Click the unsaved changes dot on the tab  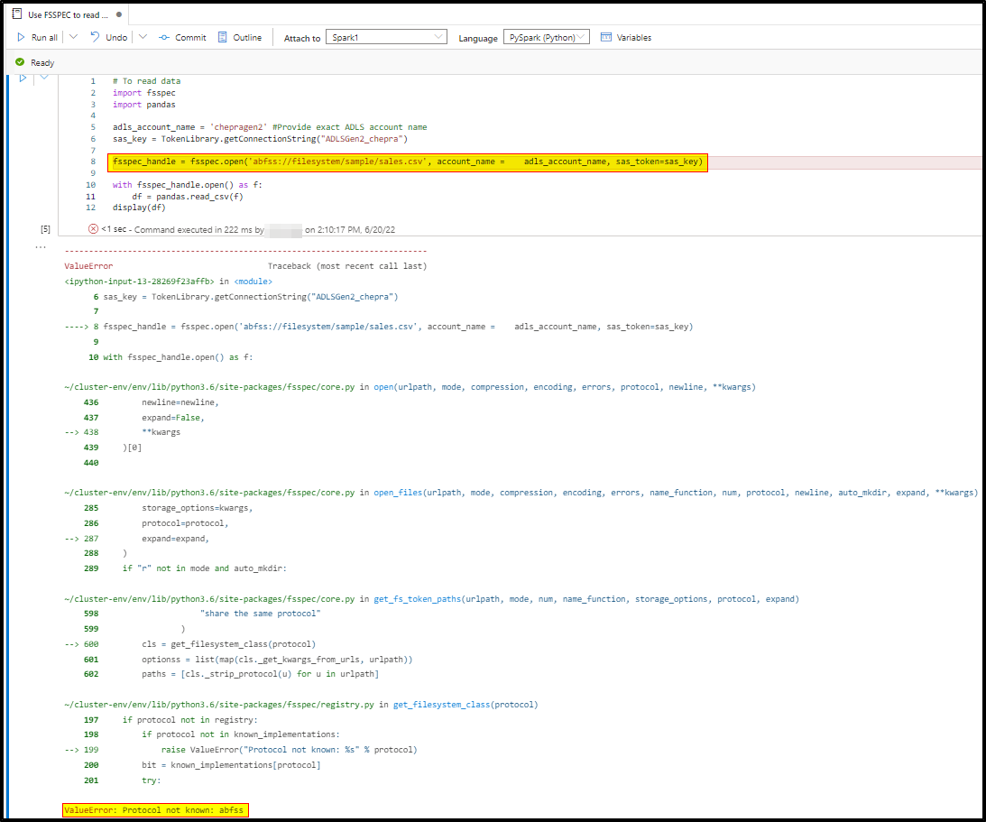[x=119, y=14]
